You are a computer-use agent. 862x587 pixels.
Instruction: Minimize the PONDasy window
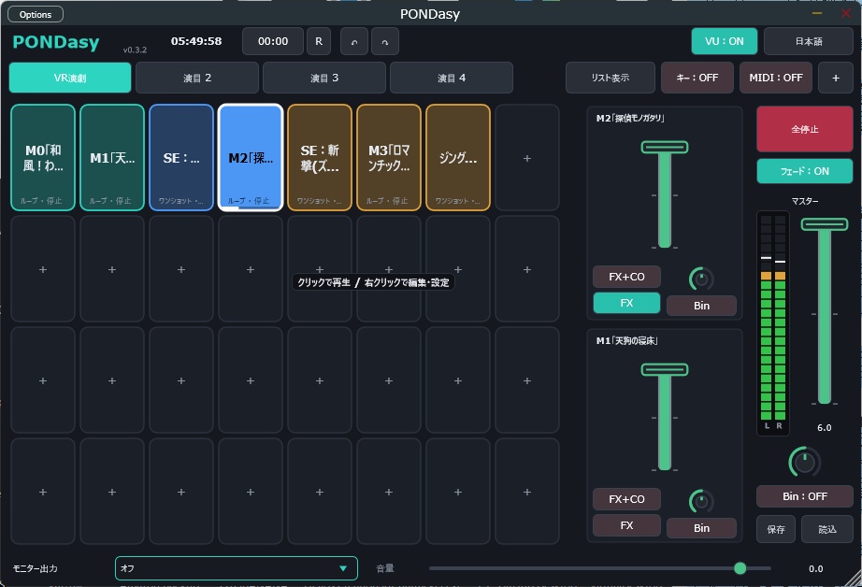pos(817,13)
